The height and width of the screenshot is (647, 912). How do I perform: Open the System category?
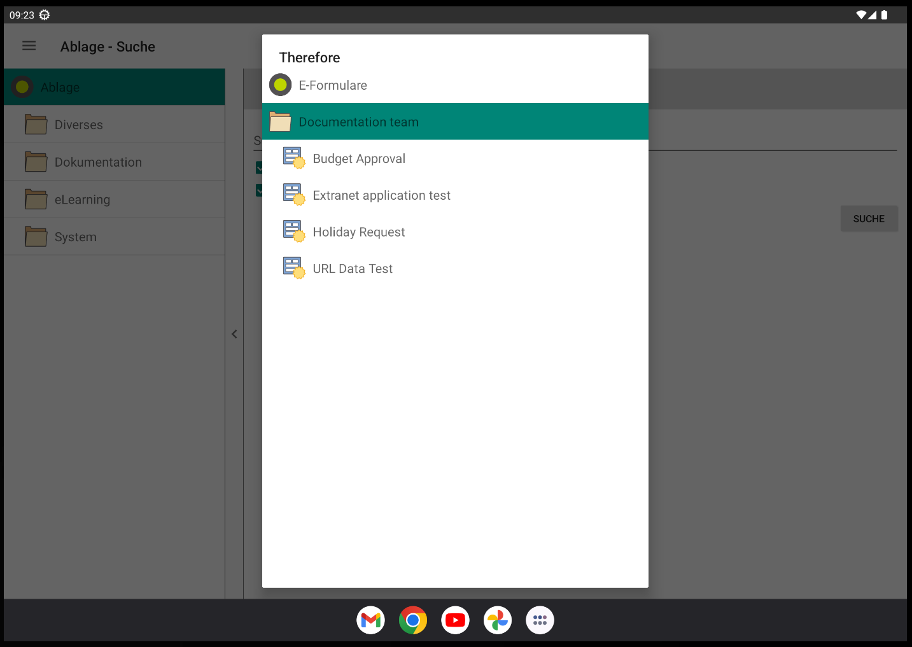tap(115, 237)
